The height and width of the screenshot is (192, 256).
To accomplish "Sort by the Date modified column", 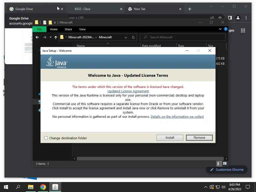I will point(151,46).
